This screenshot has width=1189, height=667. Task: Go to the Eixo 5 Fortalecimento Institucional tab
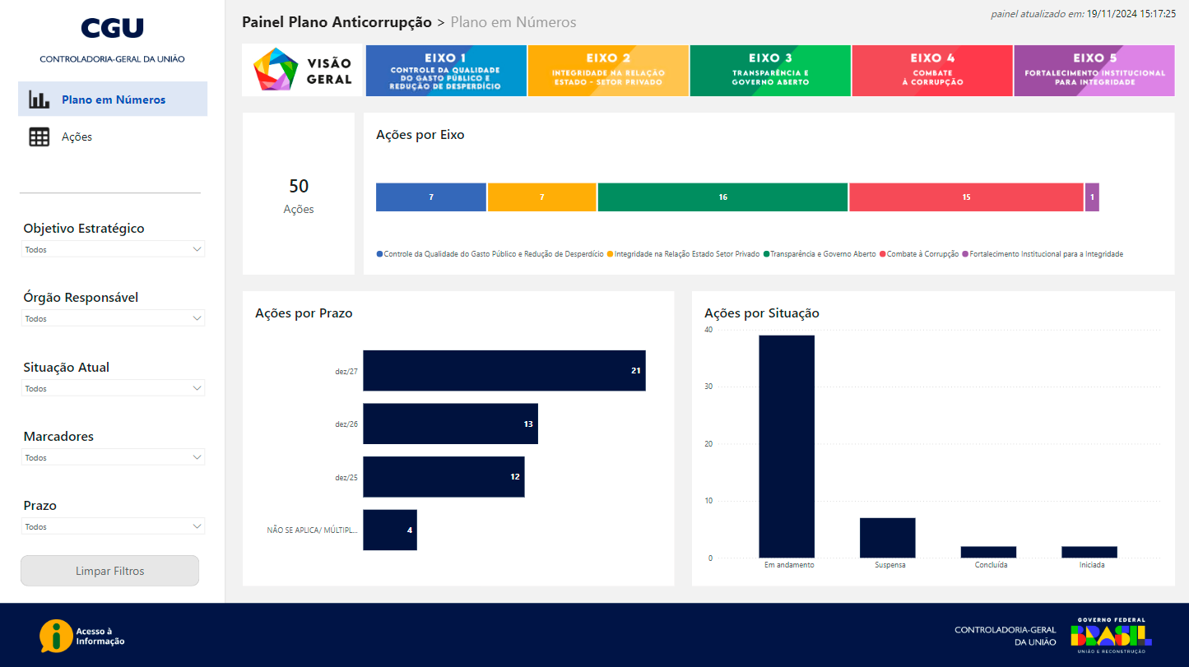[x=1094, y=71]
